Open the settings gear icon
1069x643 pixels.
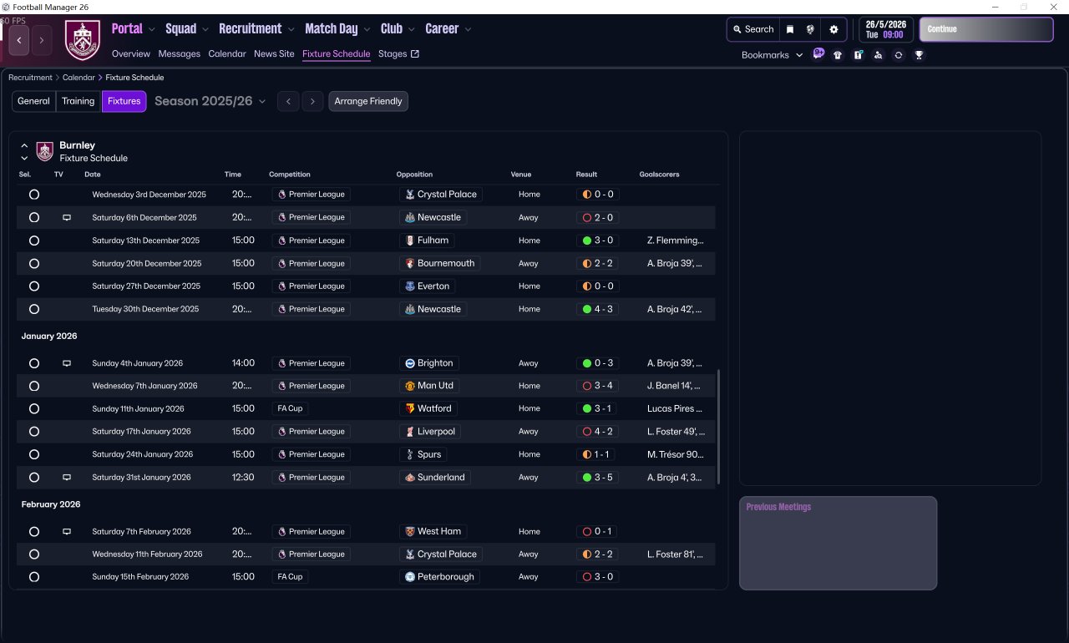coord(833,29)
